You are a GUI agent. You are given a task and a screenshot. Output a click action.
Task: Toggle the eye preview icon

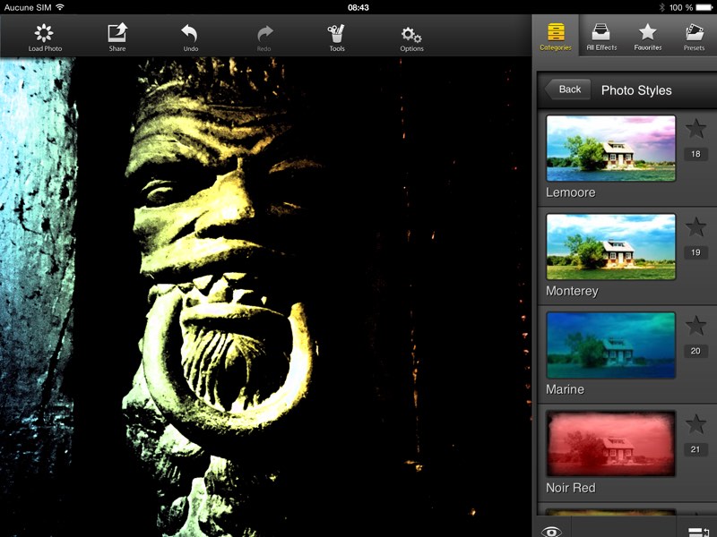[551, 531]
